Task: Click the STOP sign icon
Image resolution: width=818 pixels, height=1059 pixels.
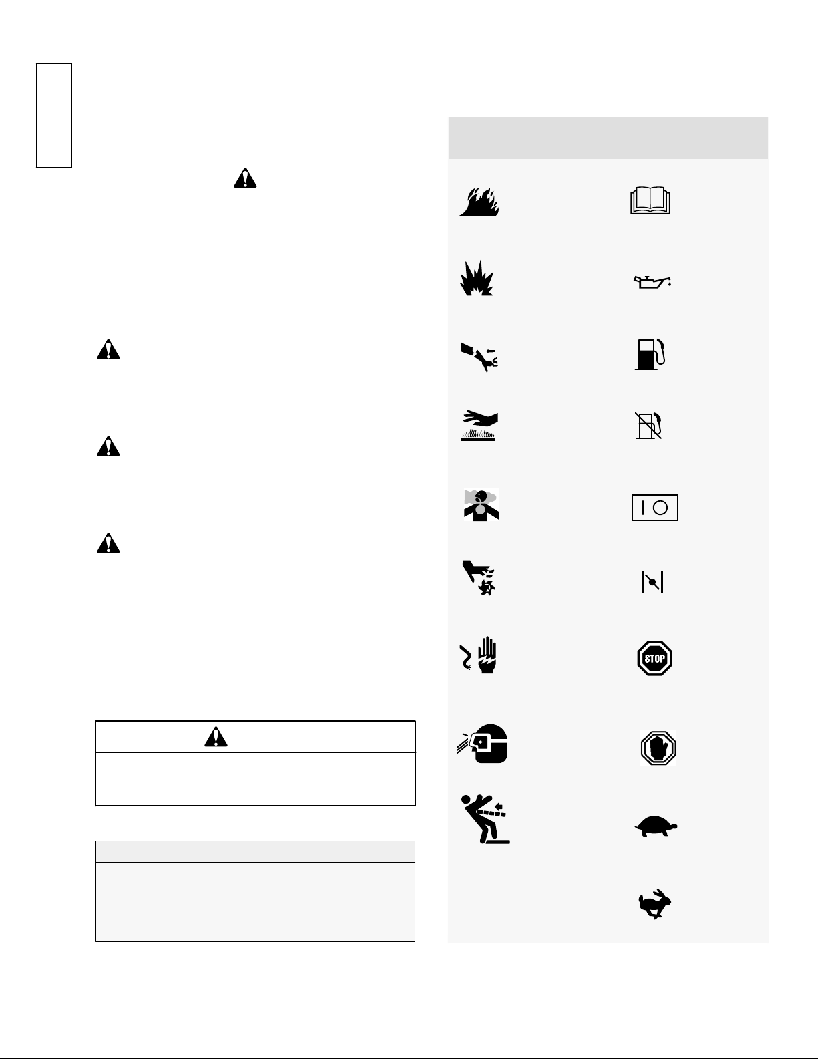Action: tap(655, 659)
